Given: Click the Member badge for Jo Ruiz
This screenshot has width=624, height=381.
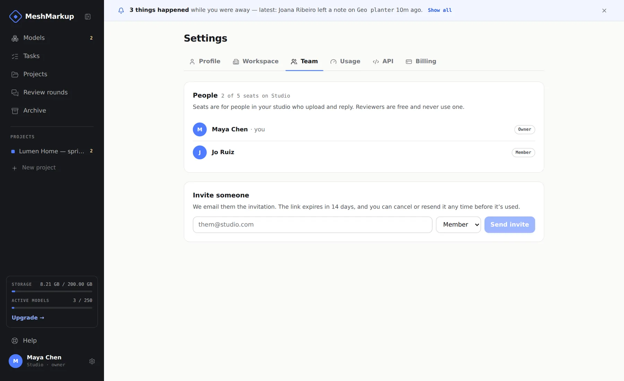Looking at the screenshot, I should 523,152.
